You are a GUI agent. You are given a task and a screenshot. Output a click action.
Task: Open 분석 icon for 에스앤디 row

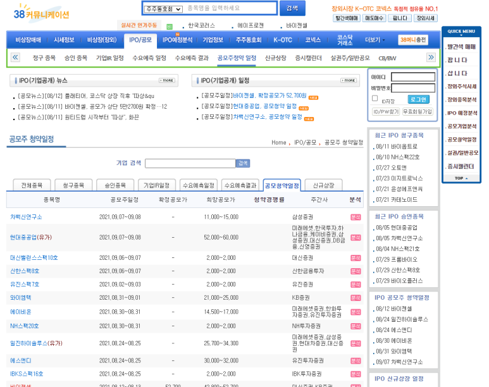coord(356,361)
